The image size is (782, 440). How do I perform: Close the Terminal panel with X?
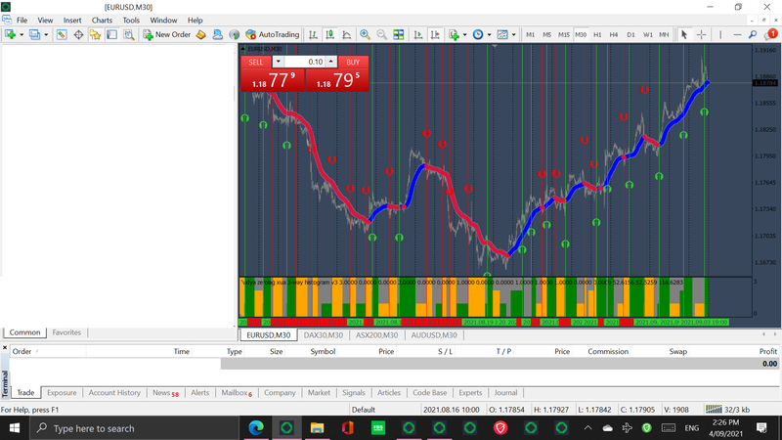click(5, 348)
